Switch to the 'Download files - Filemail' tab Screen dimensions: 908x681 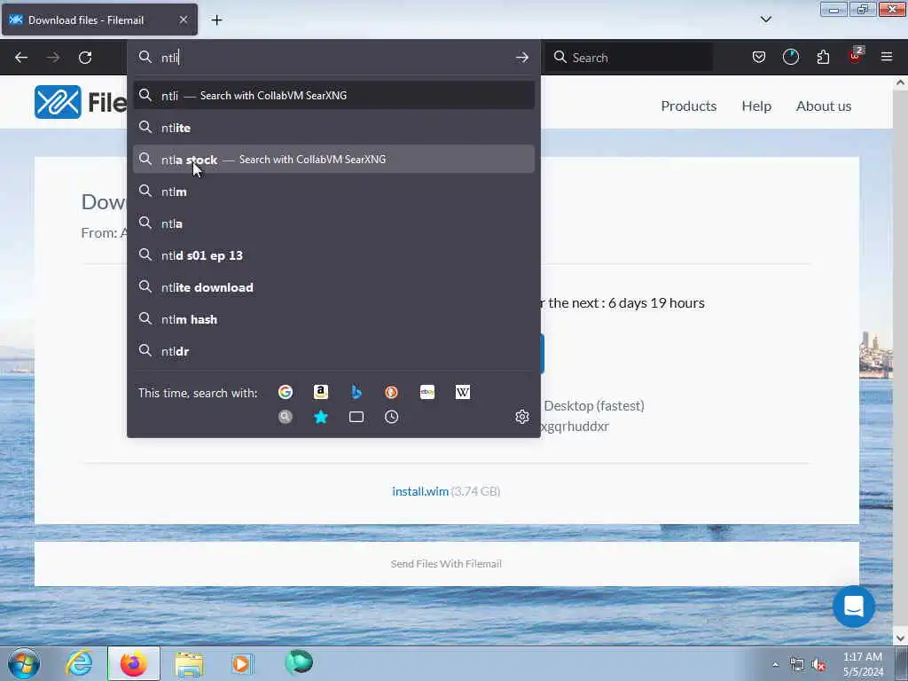[x=99, y=20]
